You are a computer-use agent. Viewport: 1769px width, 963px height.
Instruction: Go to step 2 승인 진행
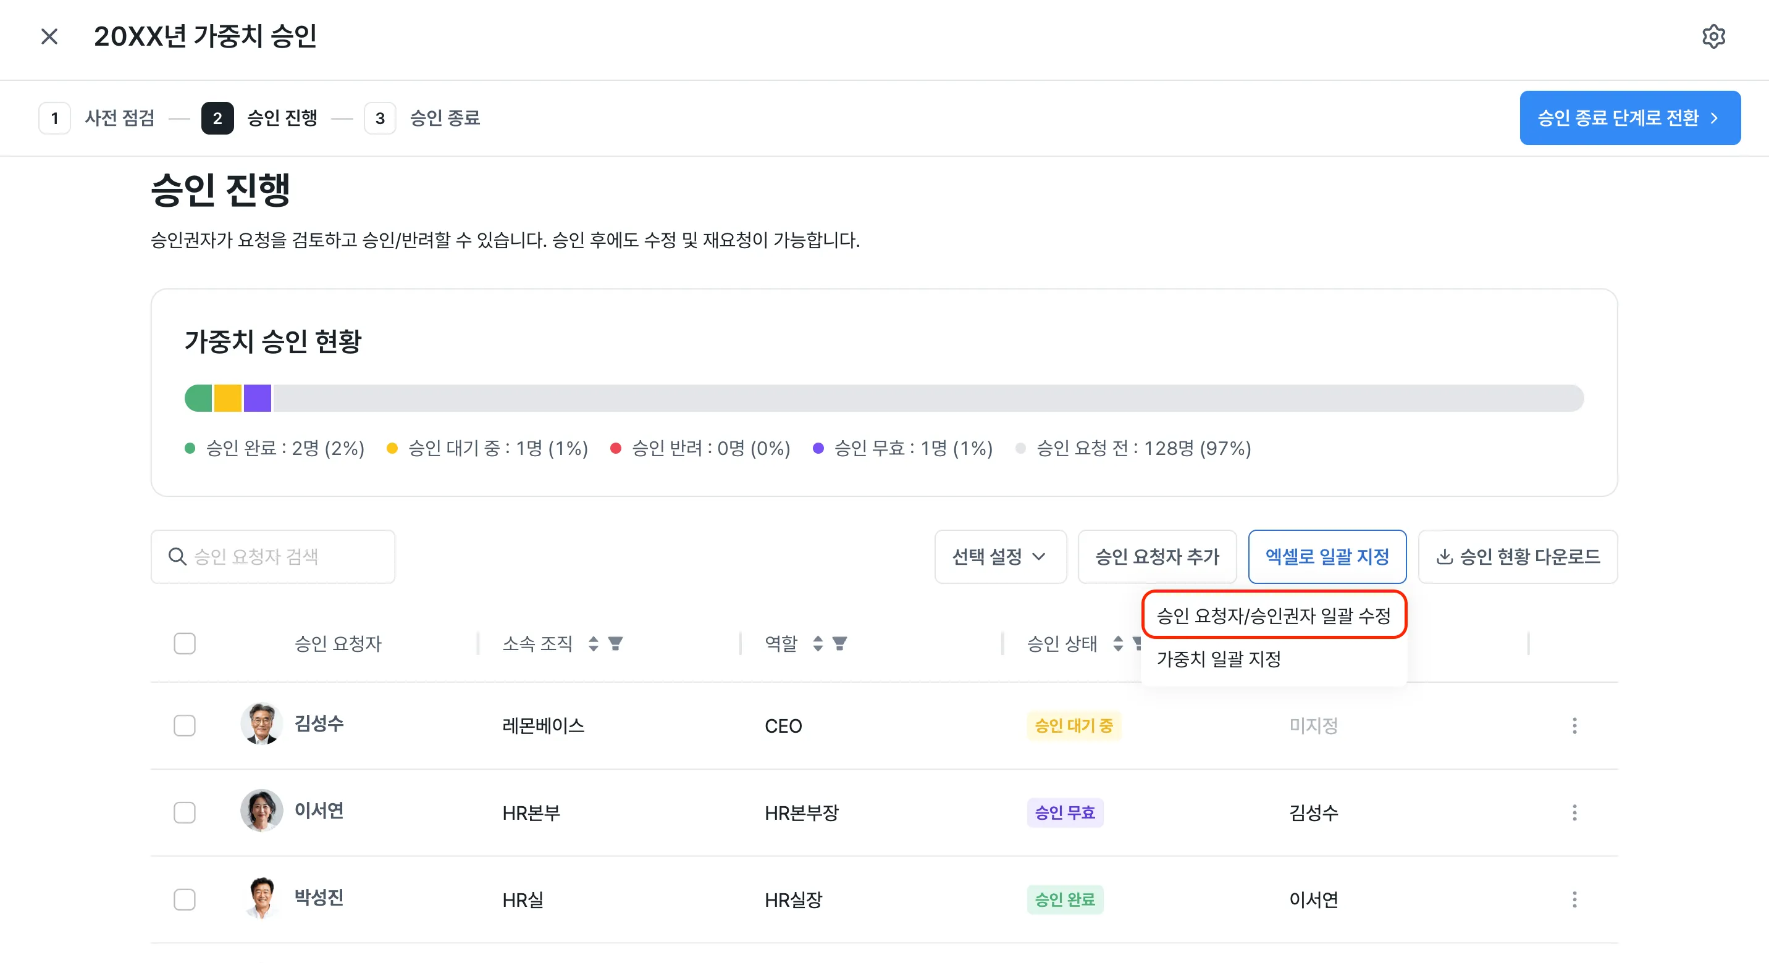259,118
